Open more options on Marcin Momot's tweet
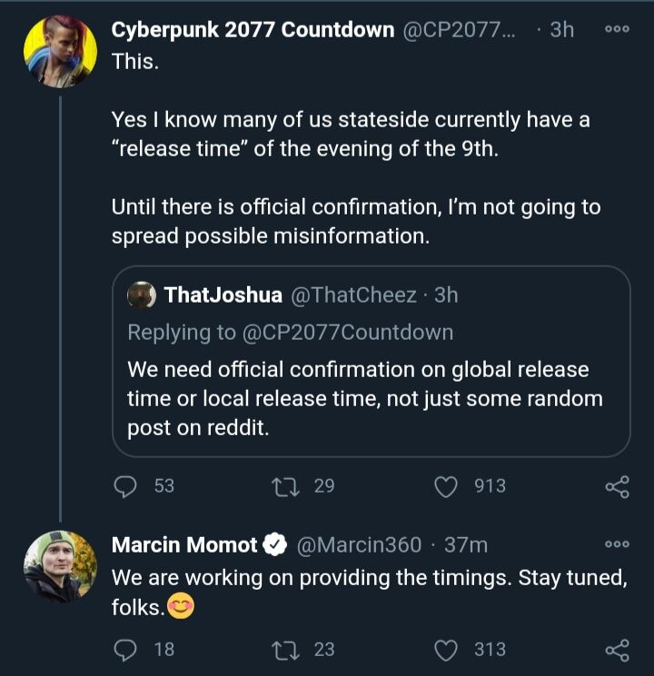The width and height of the screenshot is (654, 676). click(x=617, y=544)
